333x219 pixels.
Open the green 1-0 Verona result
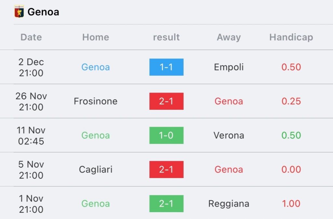coord(166,135)
